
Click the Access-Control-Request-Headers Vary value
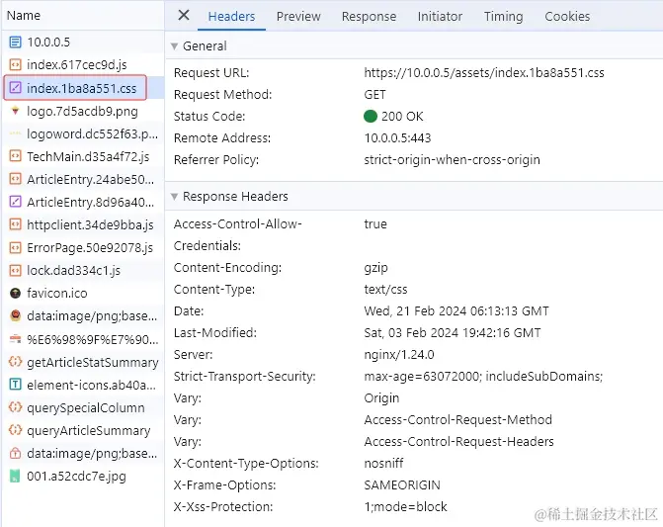point(458,442)
